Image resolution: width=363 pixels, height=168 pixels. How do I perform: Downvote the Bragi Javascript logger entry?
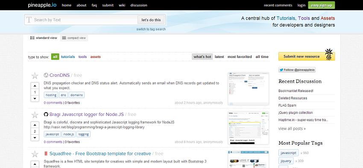coord(35,138)
